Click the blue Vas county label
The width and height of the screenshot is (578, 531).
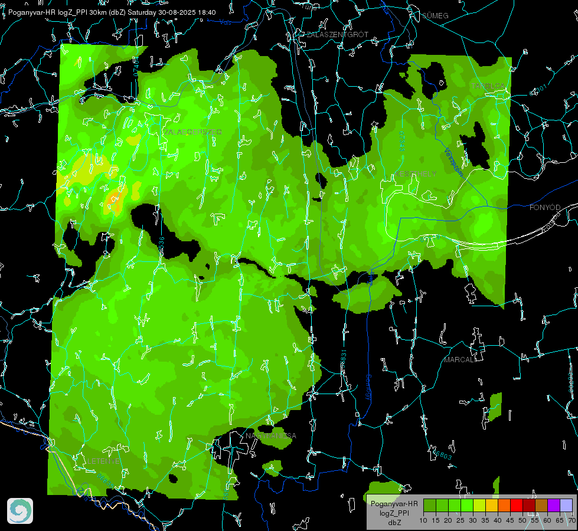(x=225, y=22)
